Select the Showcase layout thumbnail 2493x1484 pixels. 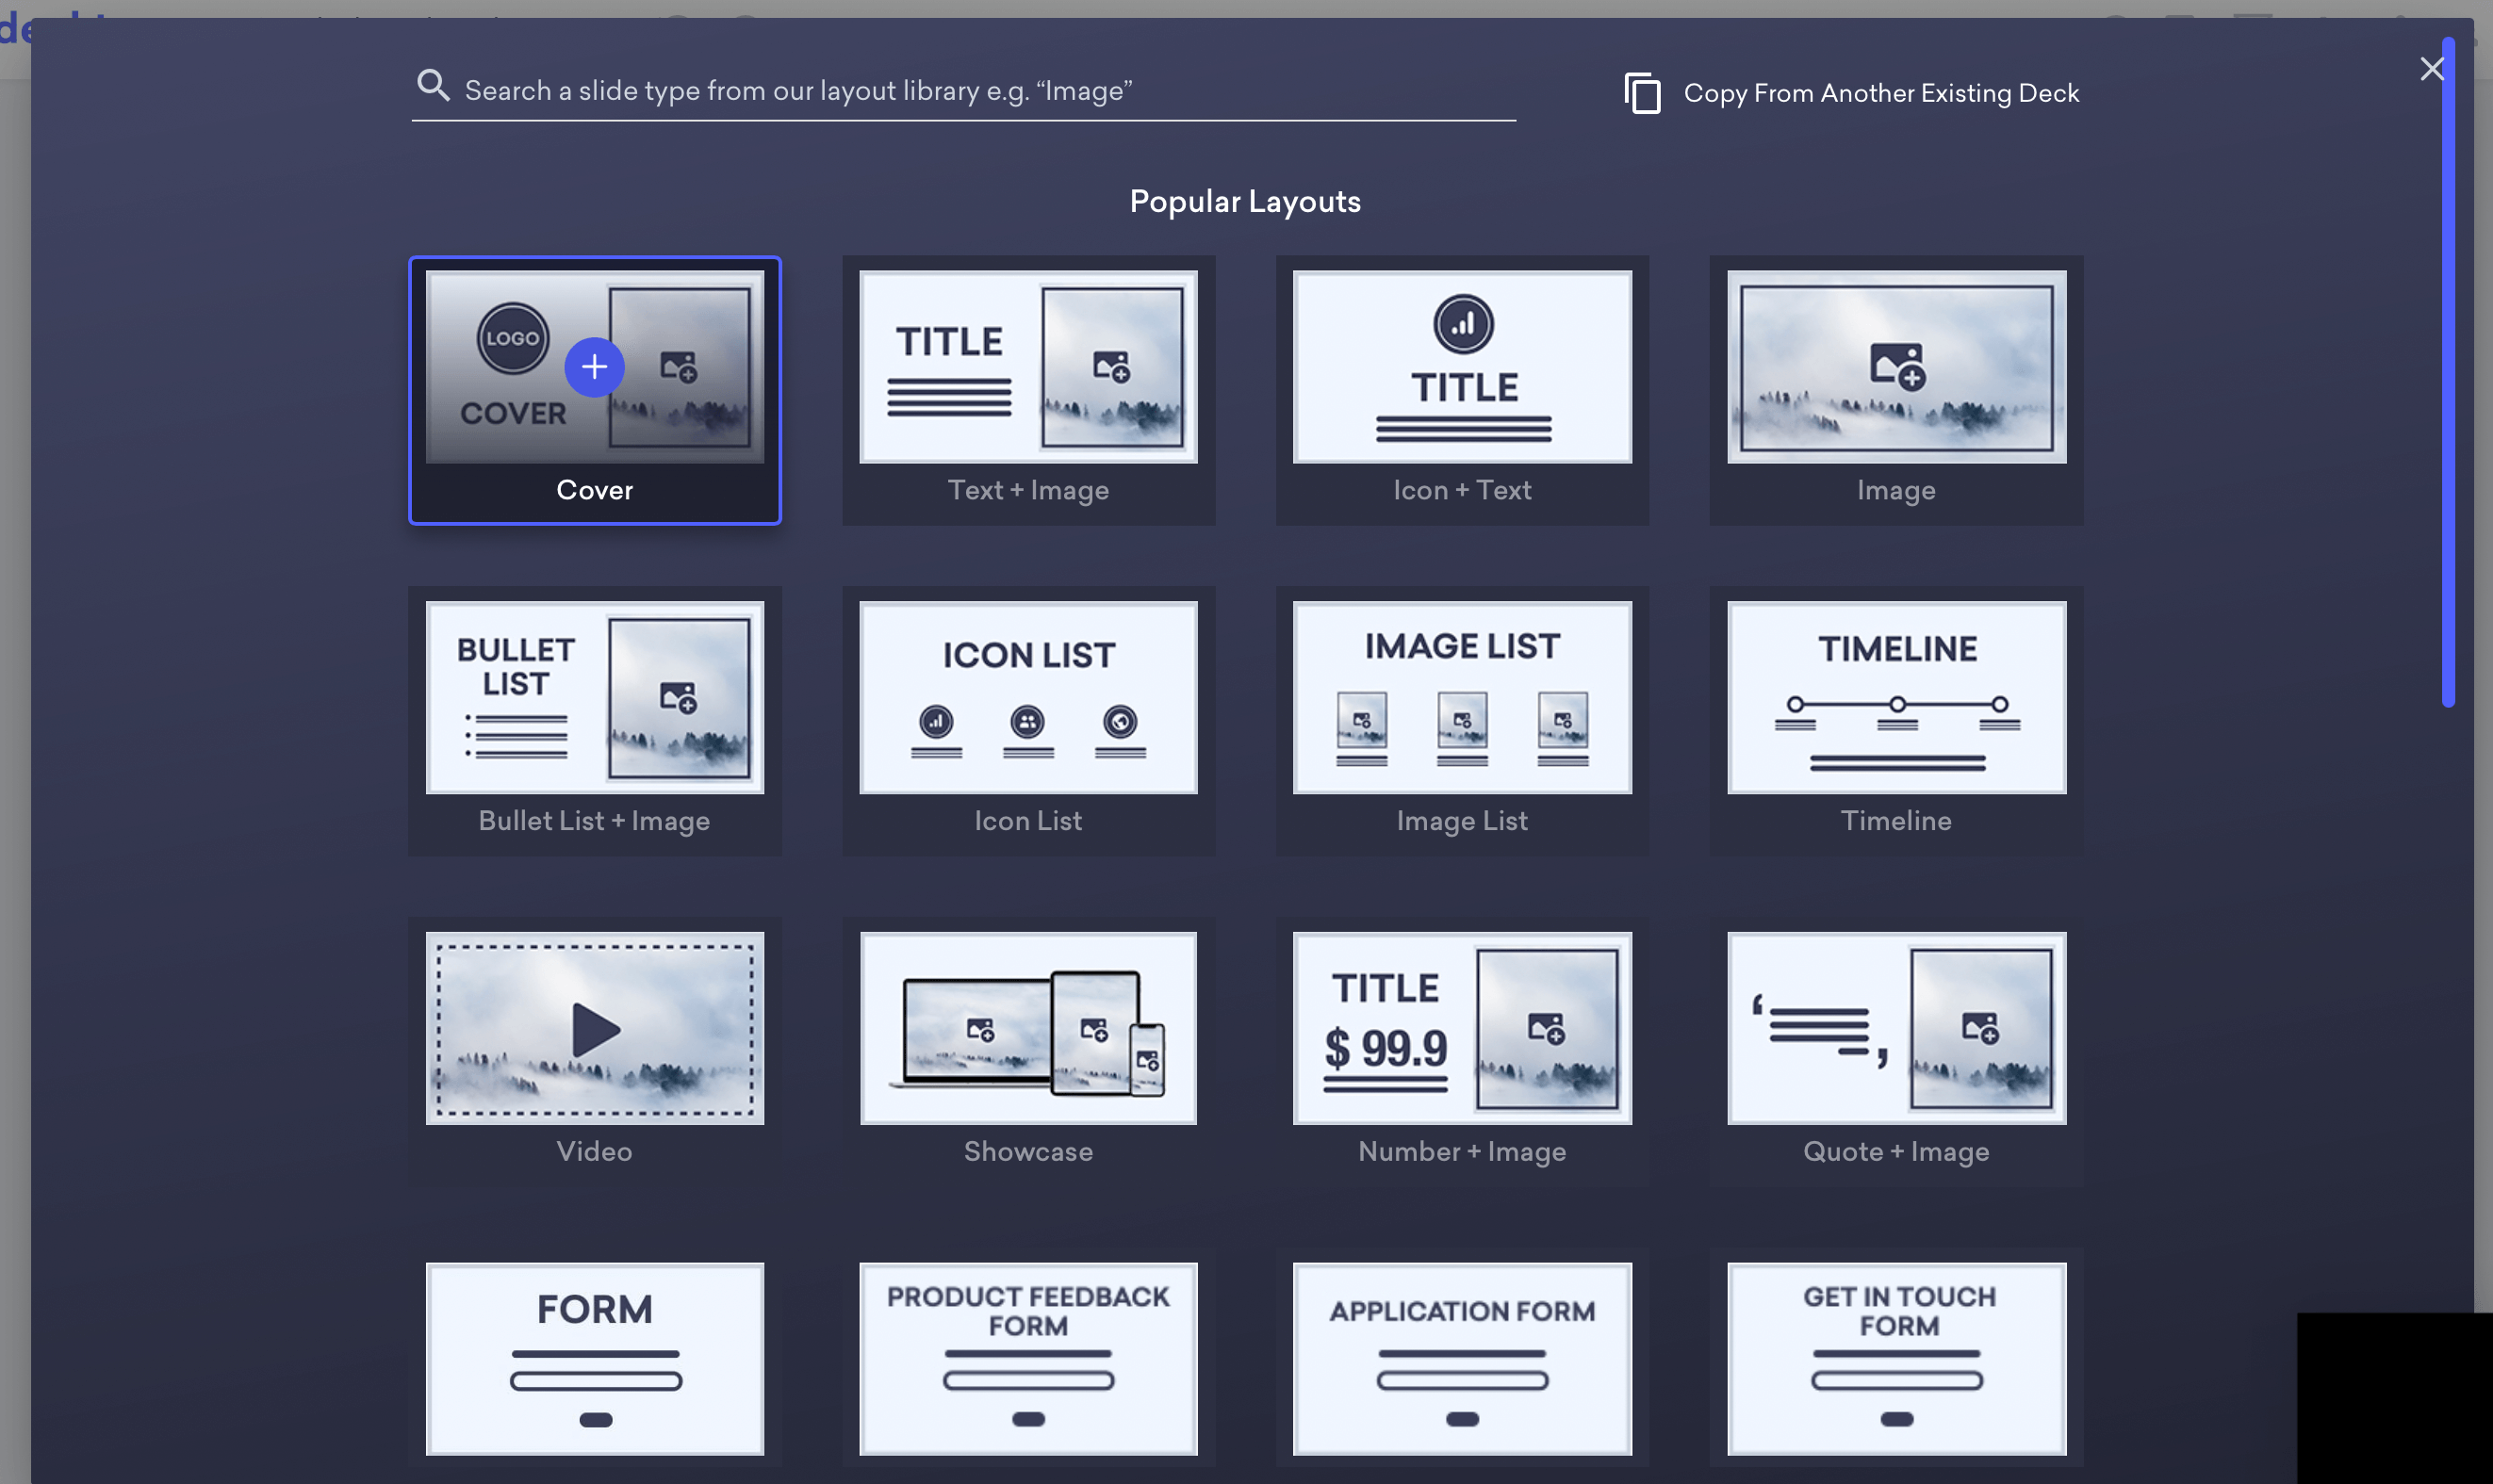[1028, 1028]
